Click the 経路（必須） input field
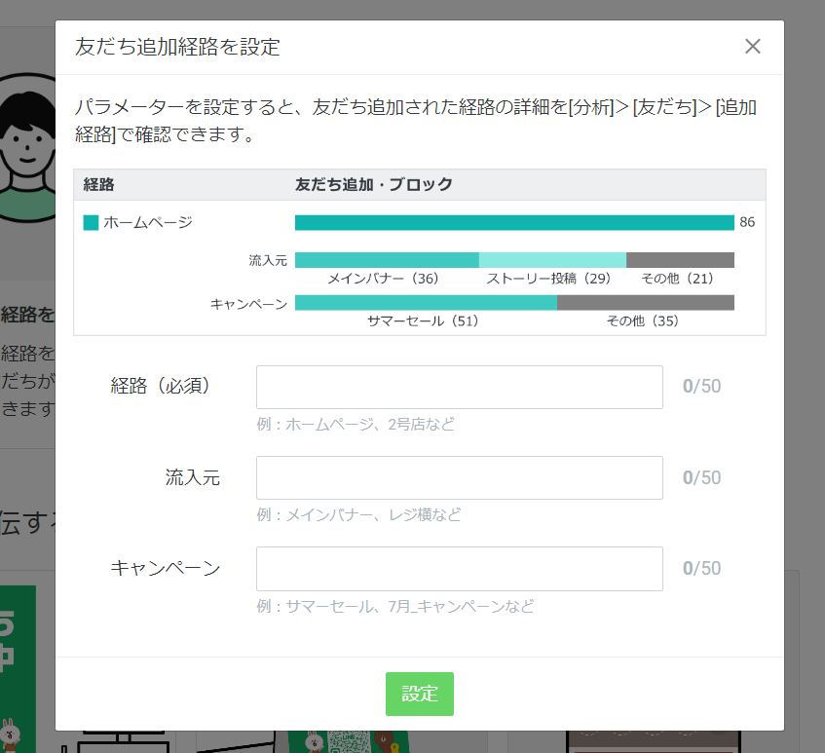Screen dimensions: 825x753 (x=459, y=387)
